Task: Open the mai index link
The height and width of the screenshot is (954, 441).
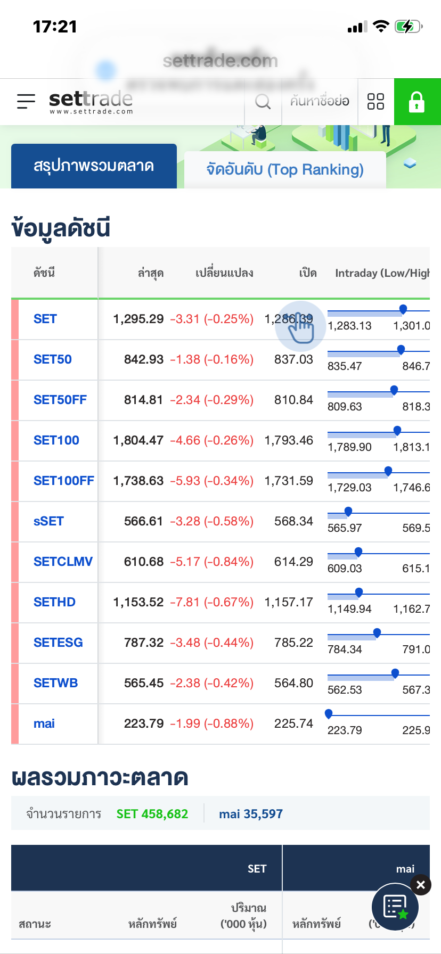Action: click(x=44, y=723)
